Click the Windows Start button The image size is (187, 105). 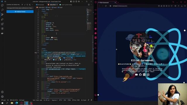[2, 103]
